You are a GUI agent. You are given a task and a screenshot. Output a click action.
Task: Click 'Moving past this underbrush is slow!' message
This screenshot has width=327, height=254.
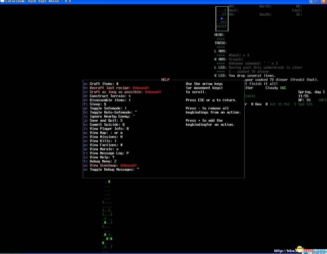coord(265,67)
